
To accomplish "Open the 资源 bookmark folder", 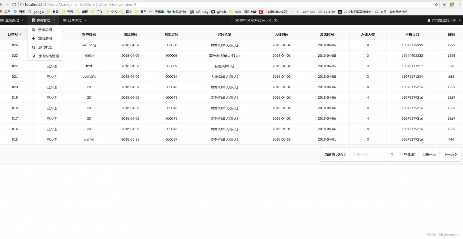I will click(x=67, y=12).
